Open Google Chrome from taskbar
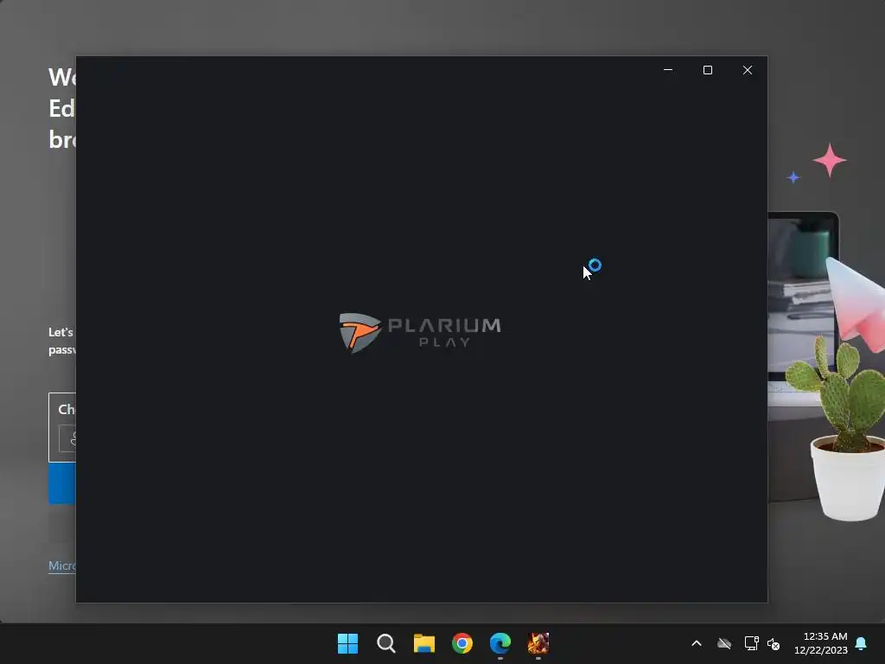This screenshot has width=885, height=664. (x=462, y=643)
